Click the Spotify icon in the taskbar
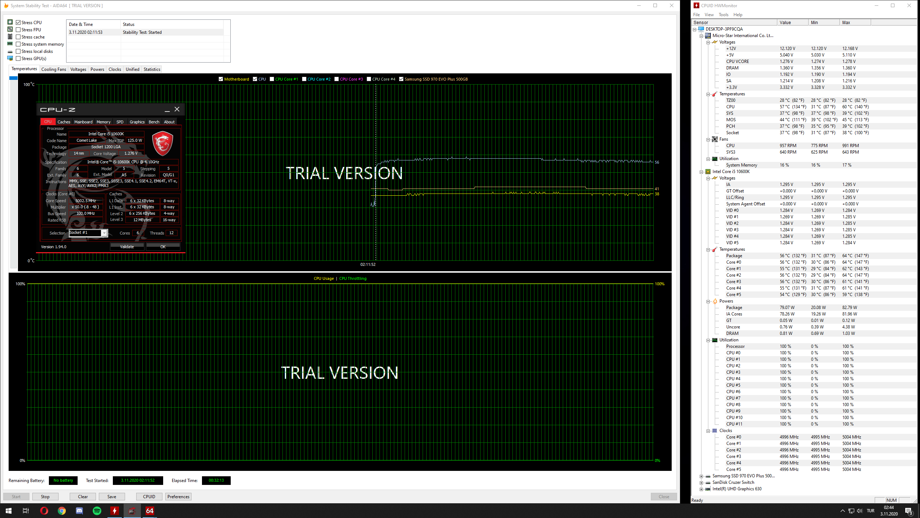 97,511
